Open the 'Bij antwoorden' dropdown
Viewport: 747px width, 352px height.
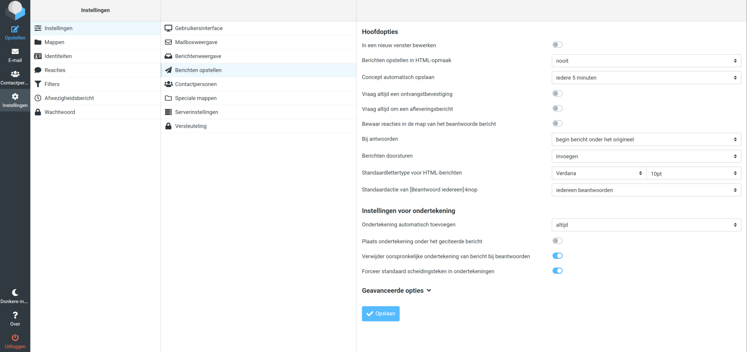click(646, 139)
